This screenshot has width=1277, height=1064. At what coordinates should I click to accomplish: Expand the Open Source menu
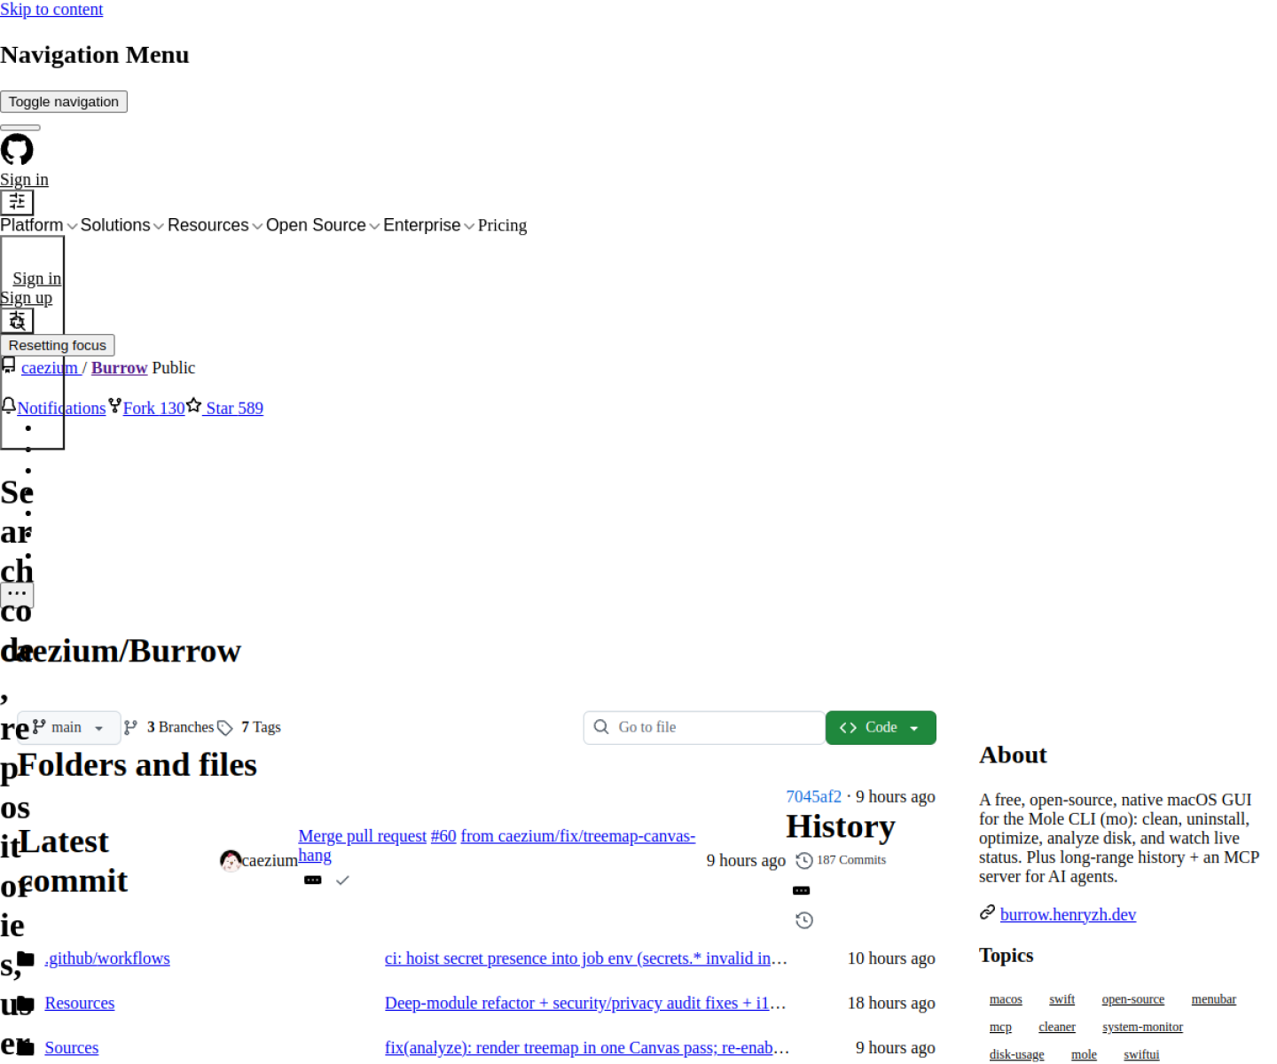(324, 225)
